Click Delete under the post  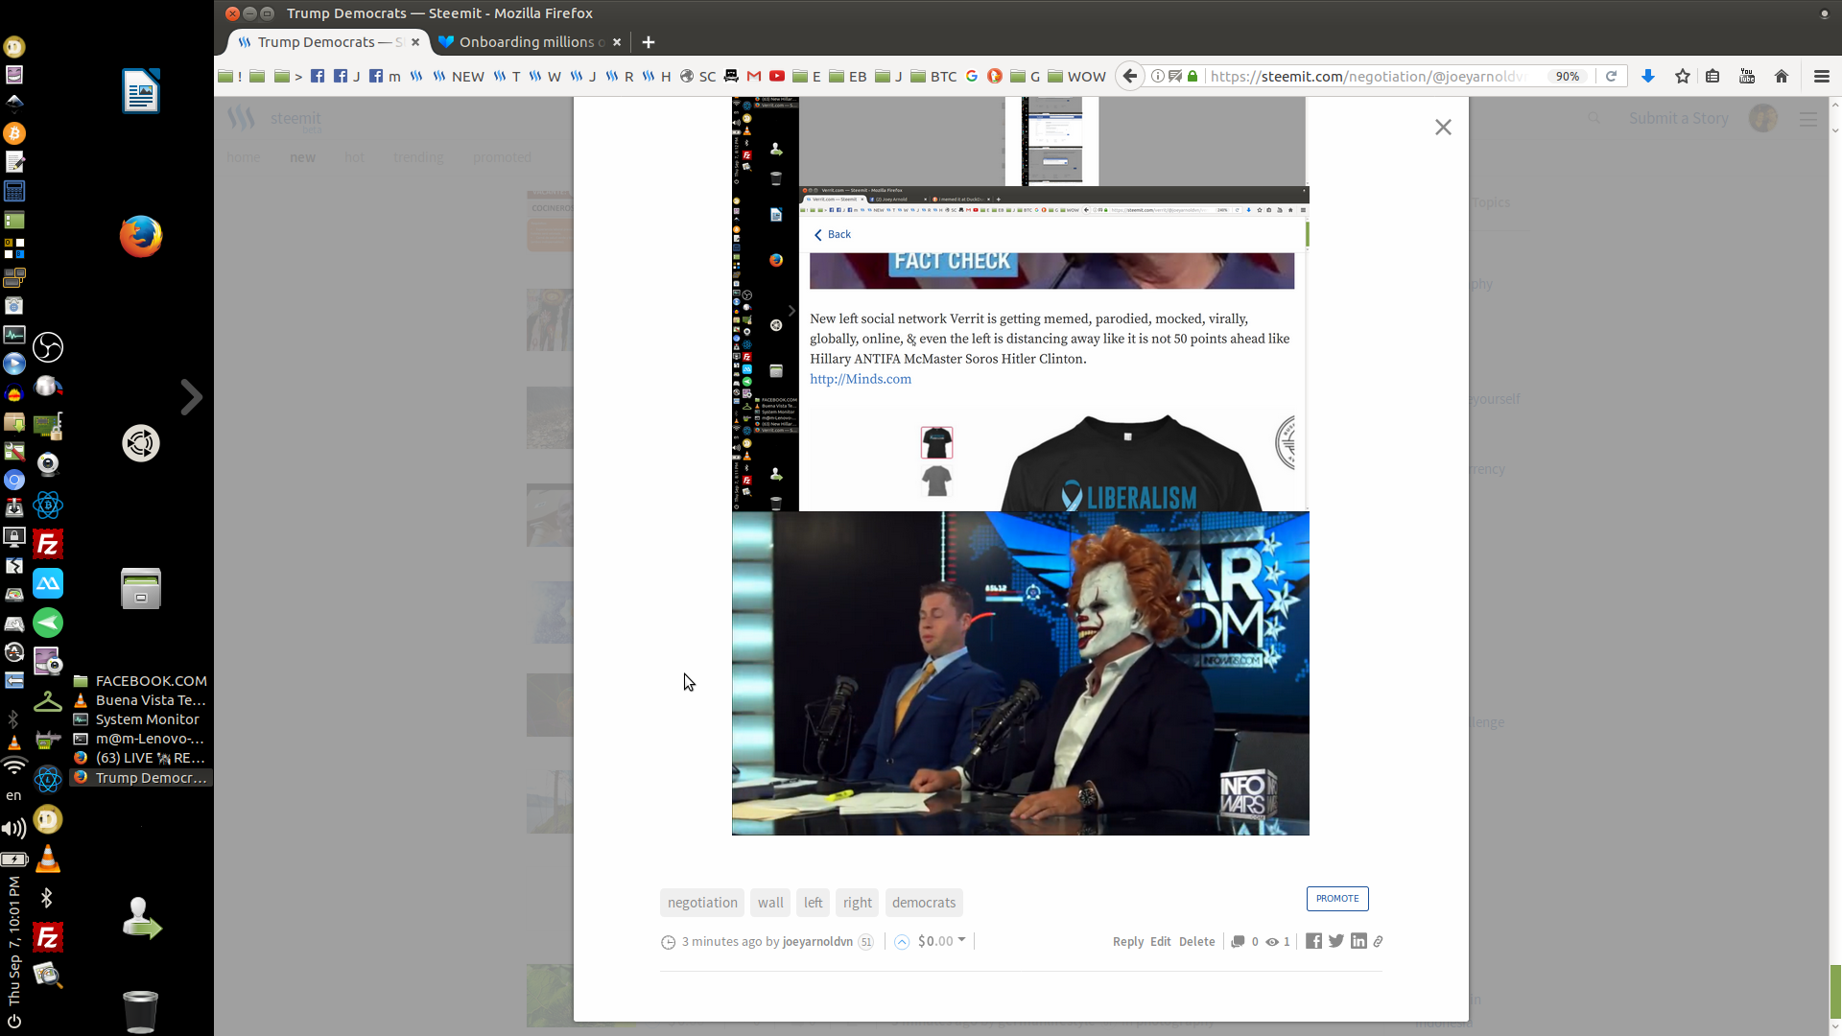click(1197, 941)
